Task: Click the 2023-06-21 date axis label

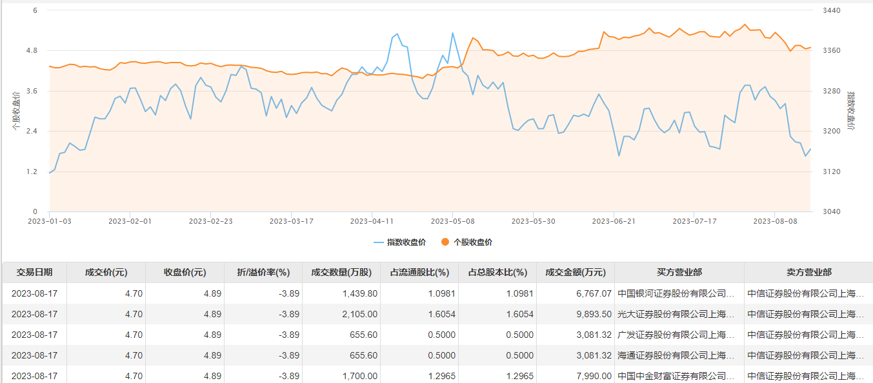Action: coord(614,221)
